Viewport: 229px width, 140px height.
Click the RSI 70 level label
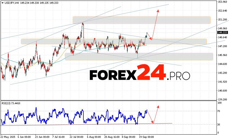pos(219,111)
